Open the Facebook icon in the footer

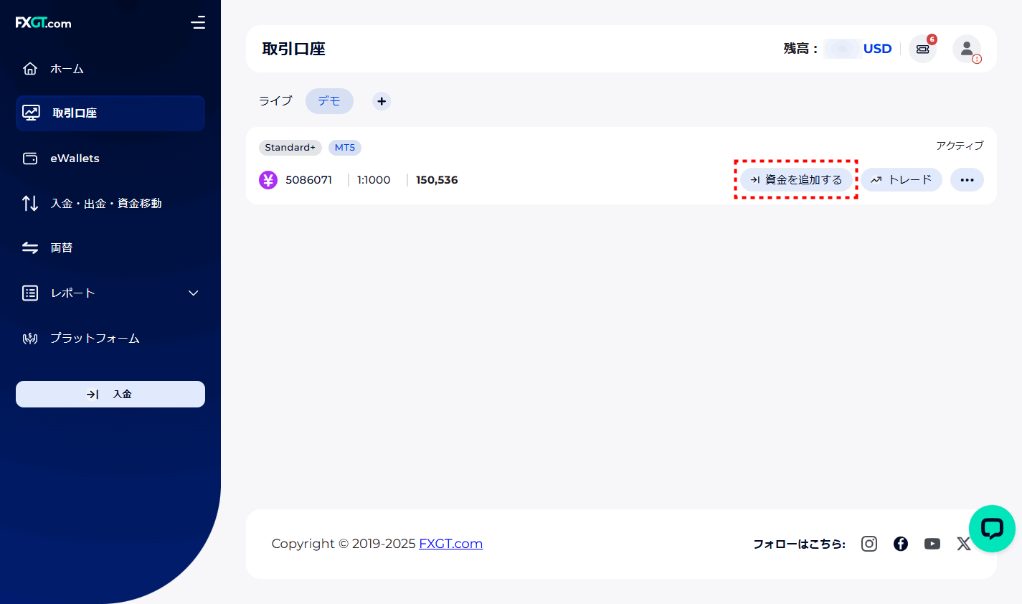coord(901,544)
